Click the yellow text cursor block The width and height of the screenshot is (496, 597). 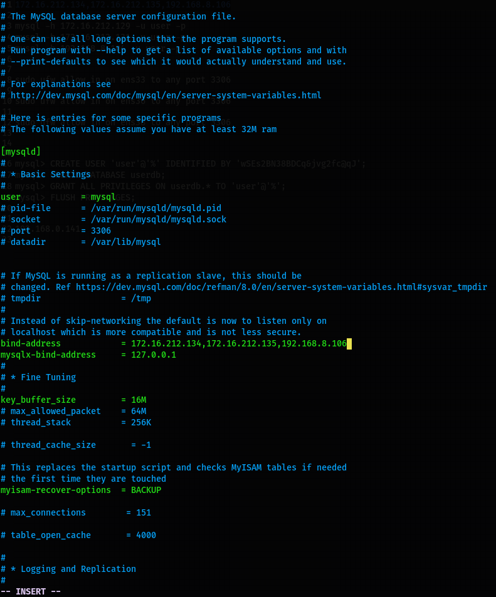click(x=349, y=344)
